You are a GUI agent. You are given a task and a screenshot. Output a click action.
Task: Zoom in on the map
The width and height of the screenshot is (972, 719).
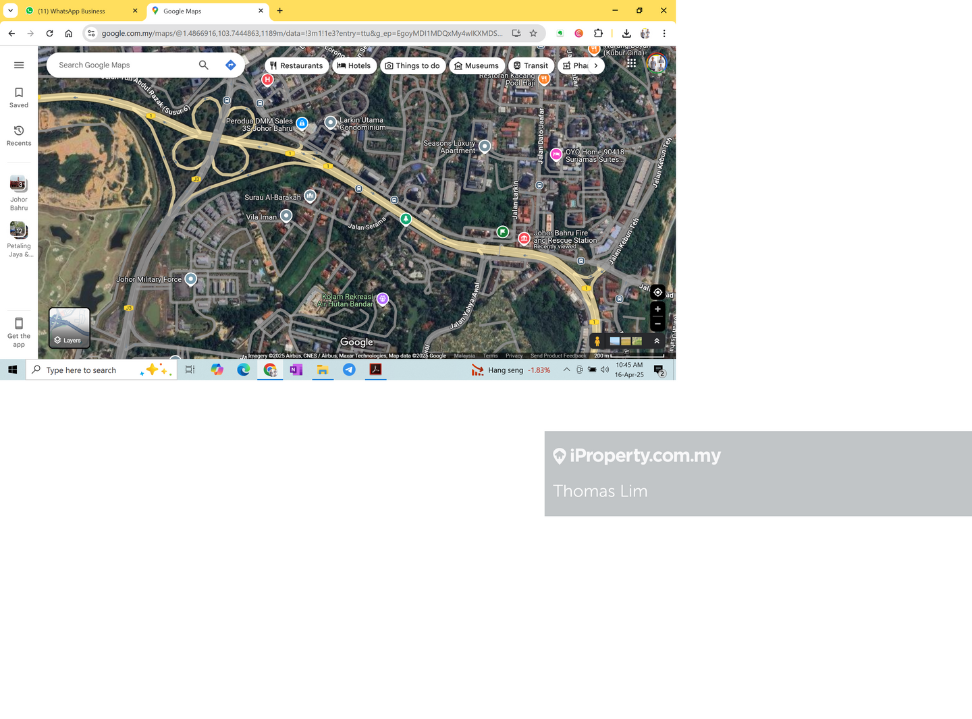[x=657, y=310]
